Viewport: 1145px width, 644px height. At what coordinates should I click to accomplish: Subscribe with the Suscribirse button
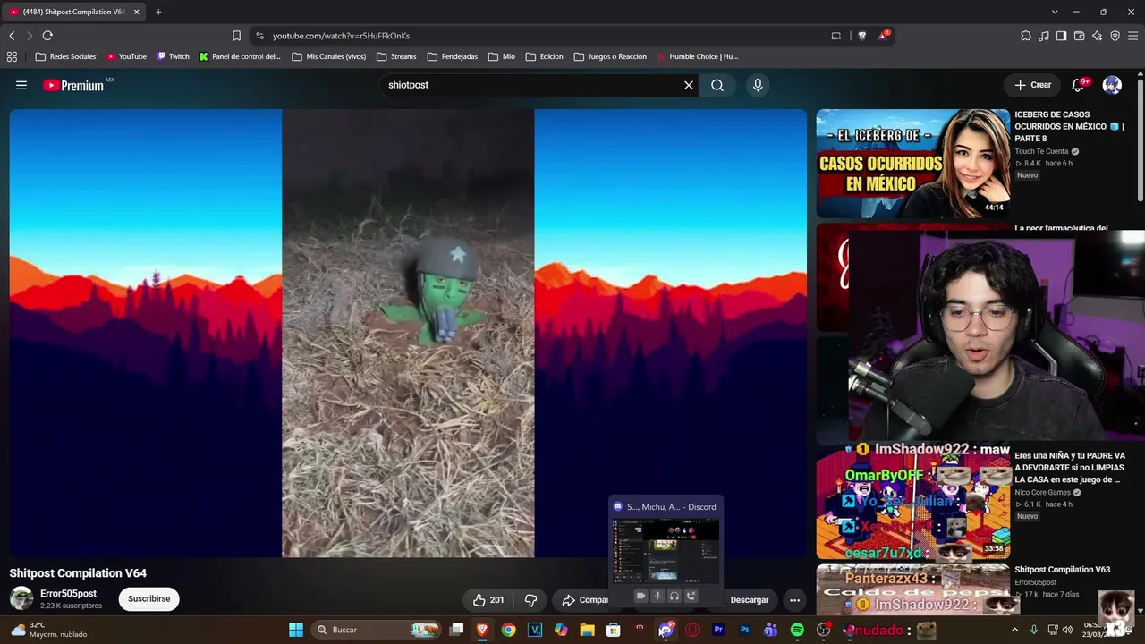coord(148,598)
